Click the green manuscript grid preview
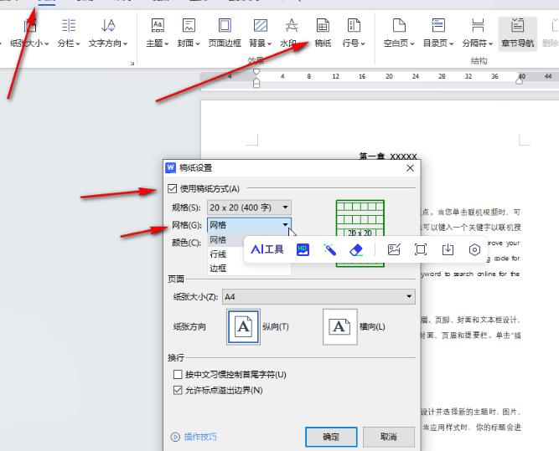559x451 pixels. pos(360,233)
